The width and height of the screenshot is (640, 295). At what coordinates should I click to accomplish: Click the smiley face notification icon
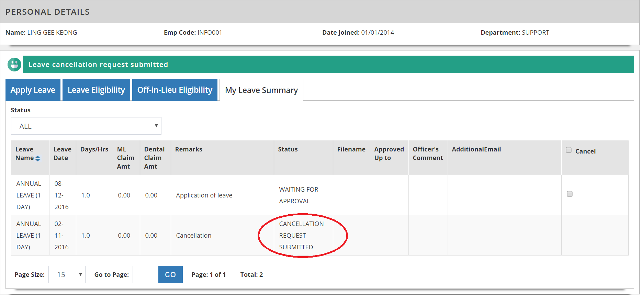[x=14, y=64]
